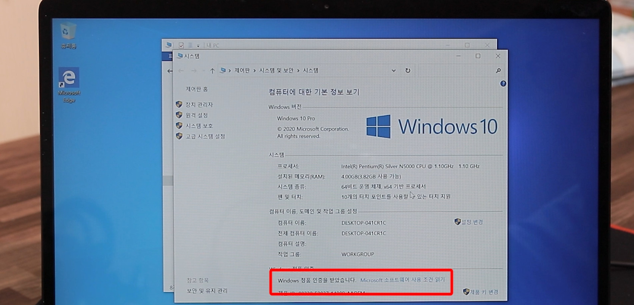Minimize the 시스템 window
Image resolution: width=634 pixels, height=305 pixels.
pyautogui.click(x=458, y=56)
